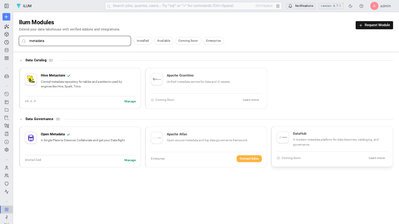Open admin user avatar menu

pos(374,6)
